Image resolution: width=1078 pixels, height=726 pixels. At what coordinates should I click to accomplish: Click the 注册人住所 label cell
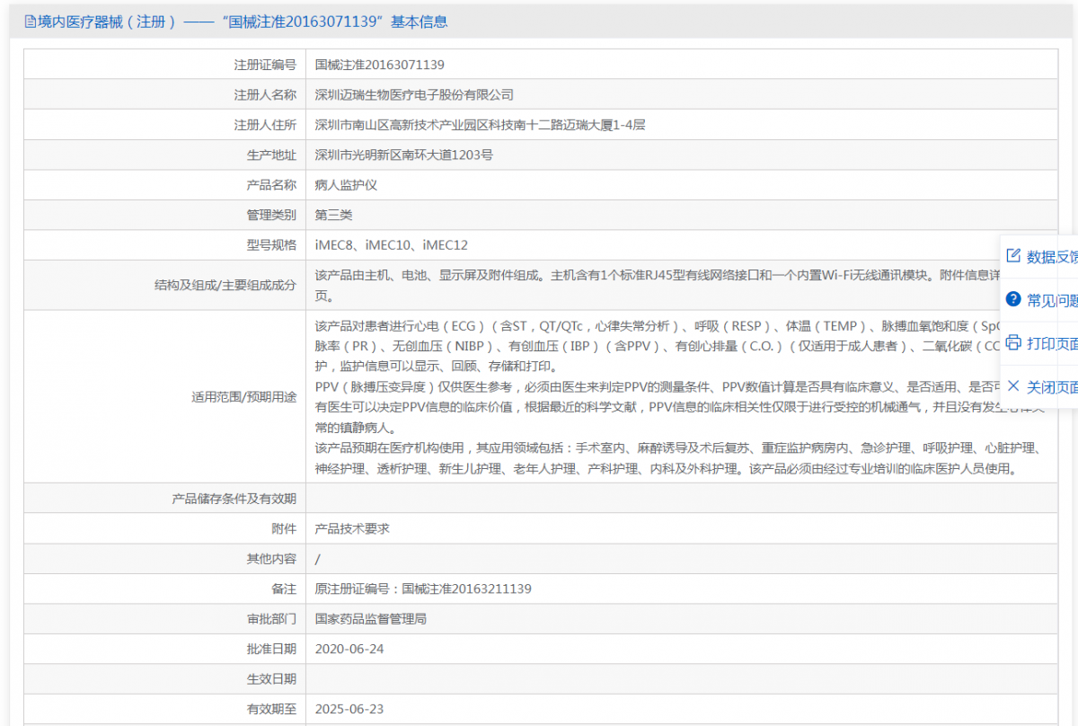point(164,125)
